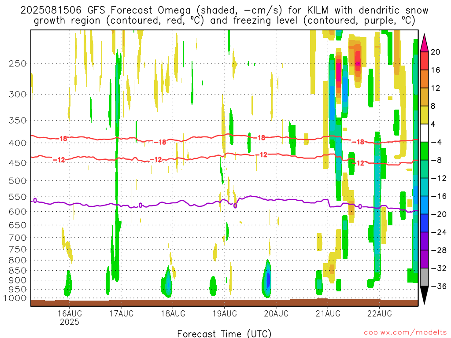Click the 750 pressure level label

[18, 250]
